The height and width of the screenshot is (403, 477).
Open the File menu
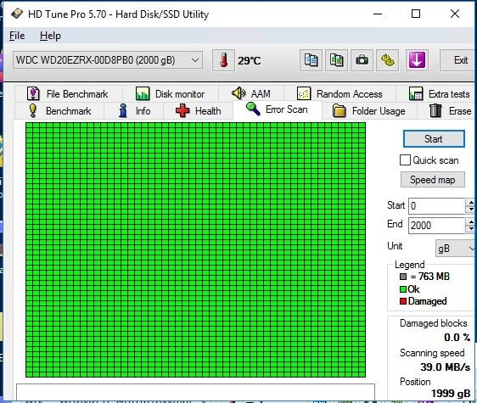click(x=17, y=36)
